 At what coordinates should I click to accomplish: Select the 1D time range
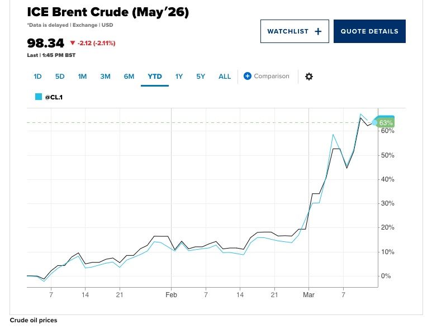point(37,77)
